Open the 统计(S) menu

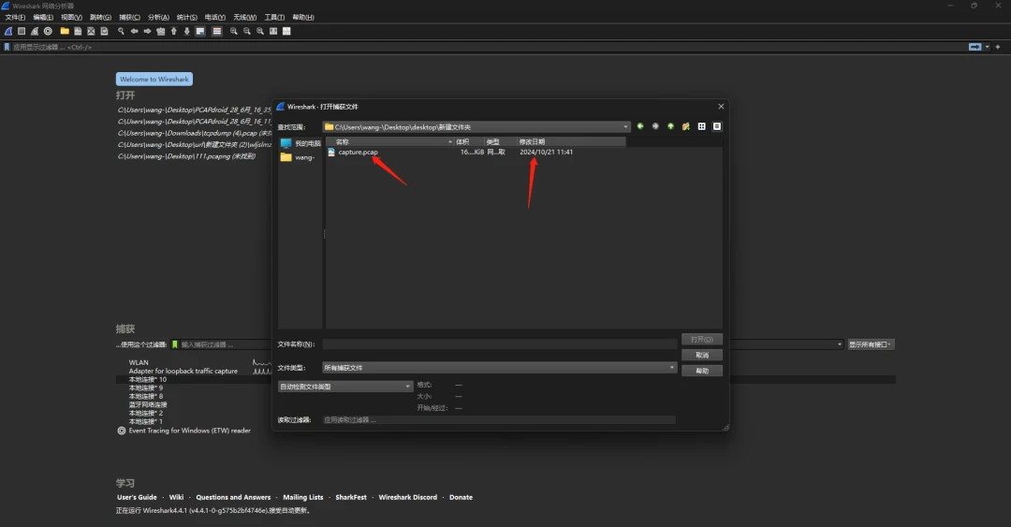(x=186, y=17)
